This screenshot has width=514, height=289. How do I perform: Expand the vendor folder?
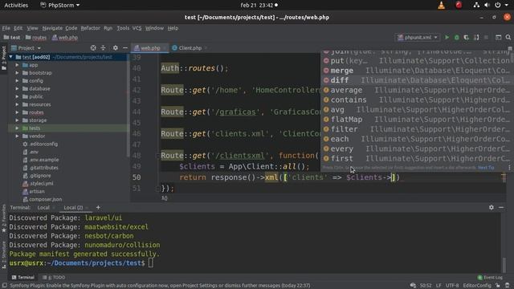pos(17,136)
